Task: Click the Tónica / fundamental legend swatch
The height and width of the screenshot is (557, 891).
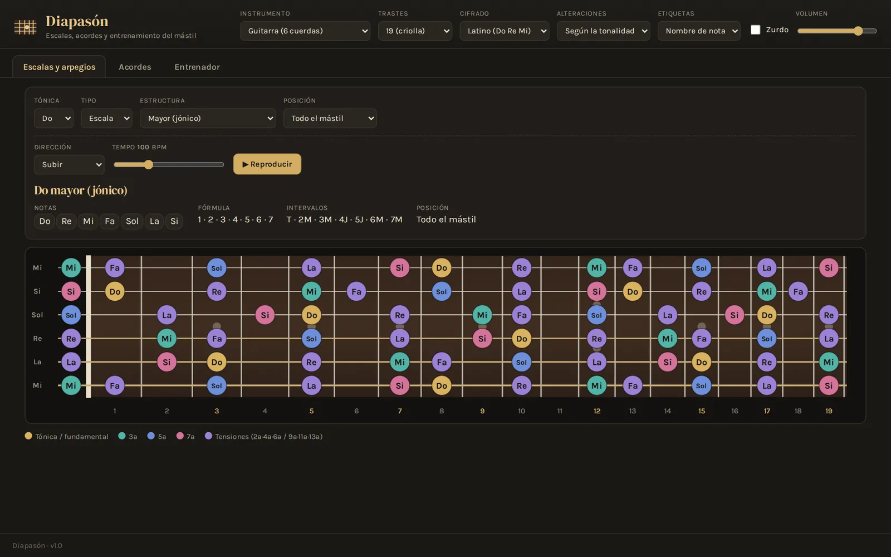Action: 28,436
